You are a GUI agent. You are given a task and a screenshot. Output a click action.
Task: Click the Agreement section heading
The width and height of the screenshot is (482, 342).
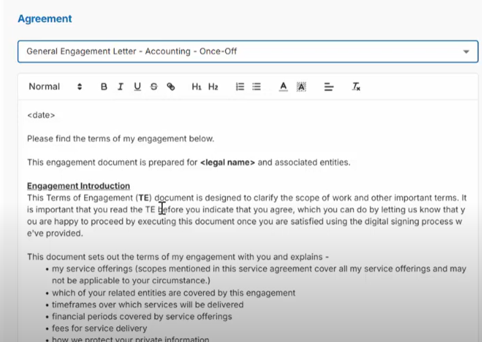pyautogui.click(x=45, y=18)
